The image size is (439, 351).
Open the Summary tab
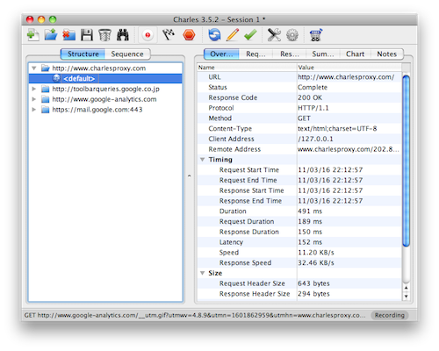tap(323, 54)
